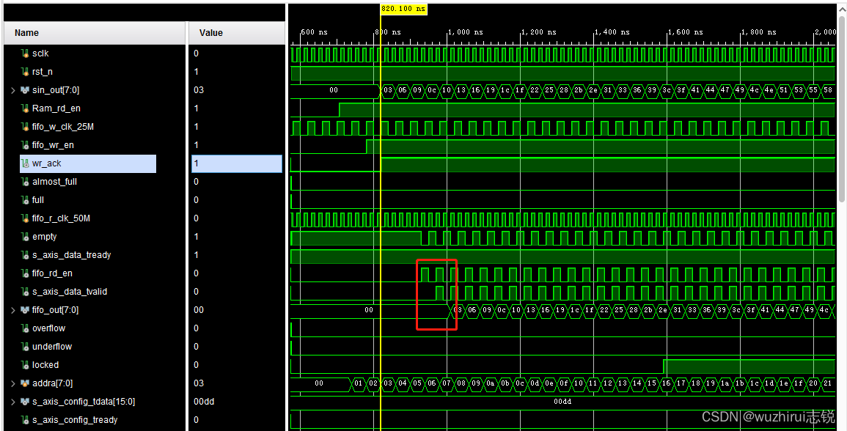Click the addra waveform segment labeled 0a
This screenshot has height=431, width=847.
490,383
